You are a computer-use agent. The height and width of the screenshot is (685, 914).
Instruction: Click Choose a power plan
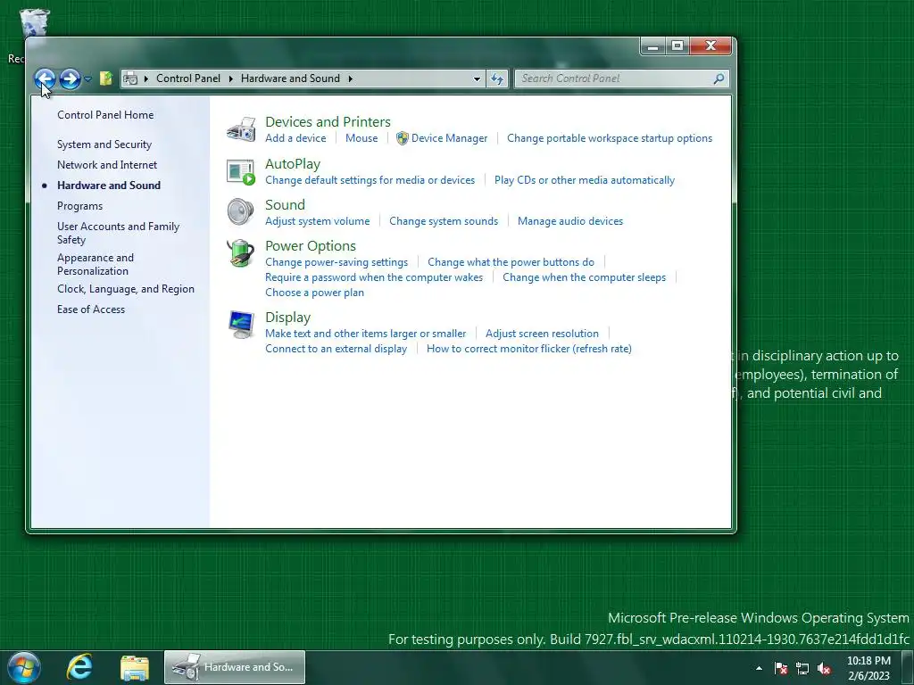point(315,293)
